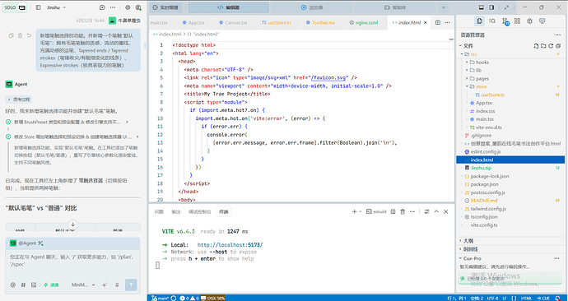Open the source control icon in sidebar

pyautogui.click(x=505, y=21)
